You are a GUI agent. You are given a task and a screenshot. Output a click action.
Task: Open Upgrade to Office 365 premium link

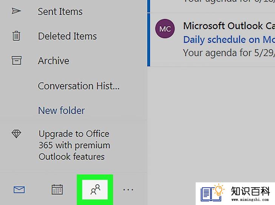coord(74,145)
